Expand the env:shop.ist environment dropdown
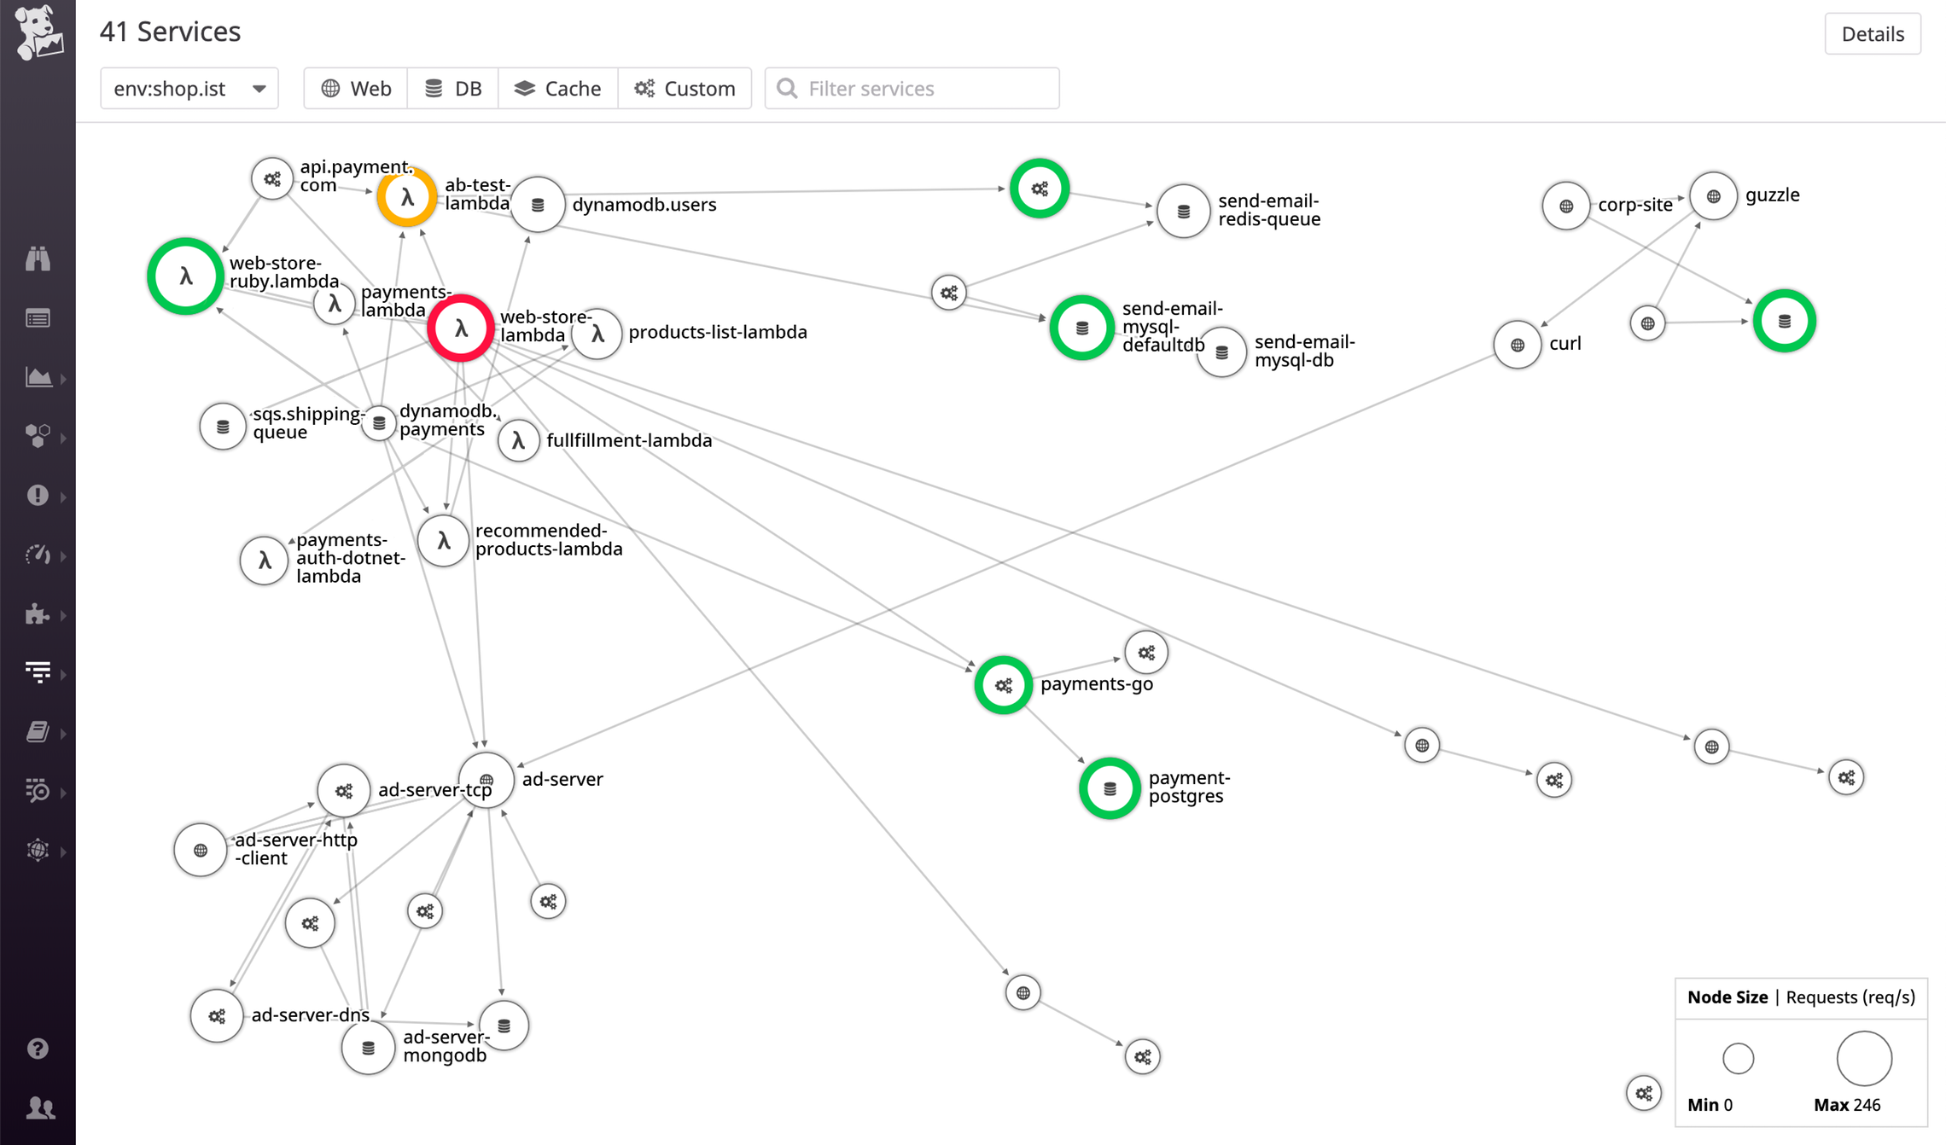Screen dimensions: 1946x1145 [x=189, y=88]
